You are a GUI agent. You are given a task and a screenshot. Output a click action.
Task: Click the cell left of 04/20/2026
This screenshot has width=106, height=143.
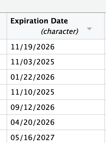pos(3,122)
